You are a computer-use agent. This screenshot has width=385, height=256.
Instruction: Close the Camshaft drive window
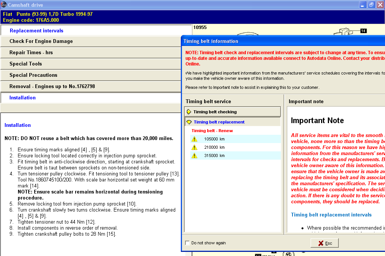click(380, 5)
